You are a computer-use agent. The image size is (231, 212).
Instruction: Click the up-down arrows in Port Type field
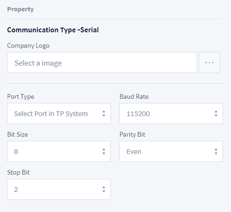(x=104, y=113)
